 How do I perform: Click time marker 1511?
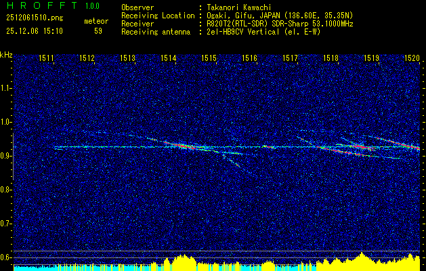pos(46,58)
